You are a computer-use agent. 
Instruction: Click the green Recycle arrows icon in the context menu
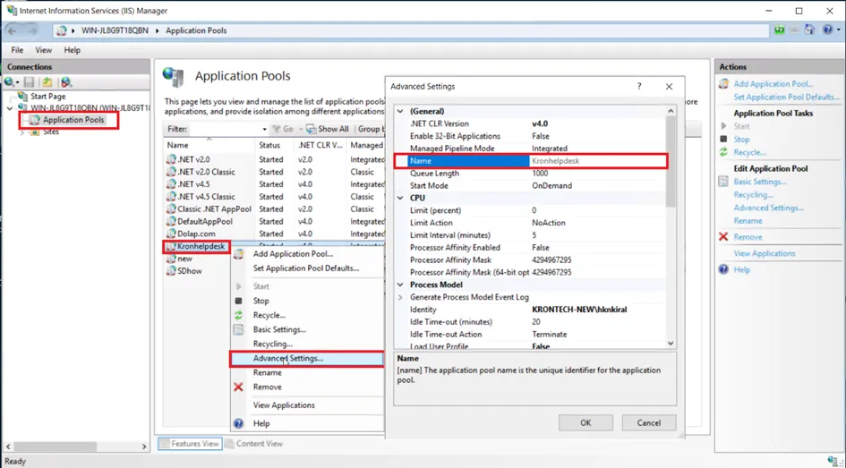pyautogui.click(x=238, y=315)
